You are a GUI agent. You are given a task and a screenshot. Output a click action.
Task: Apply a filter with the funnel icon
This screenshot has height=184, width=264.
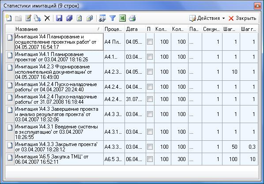pyautogui.click(x=112, y=18)
